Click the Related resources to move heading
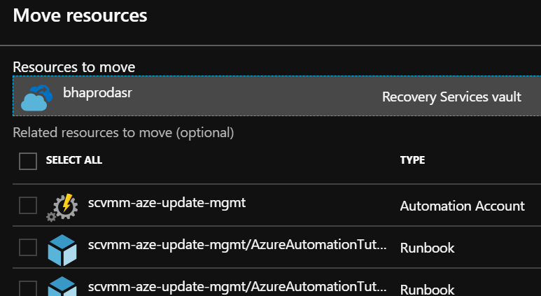The height and width of the screenshot is (296, 541). (123, 132)
